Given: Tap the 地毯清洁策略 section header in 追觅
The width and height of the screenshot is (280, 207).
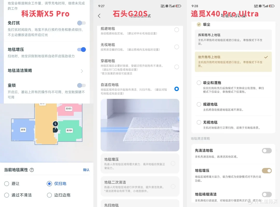Looking at the screenshot, I should [x=200, y=138].
